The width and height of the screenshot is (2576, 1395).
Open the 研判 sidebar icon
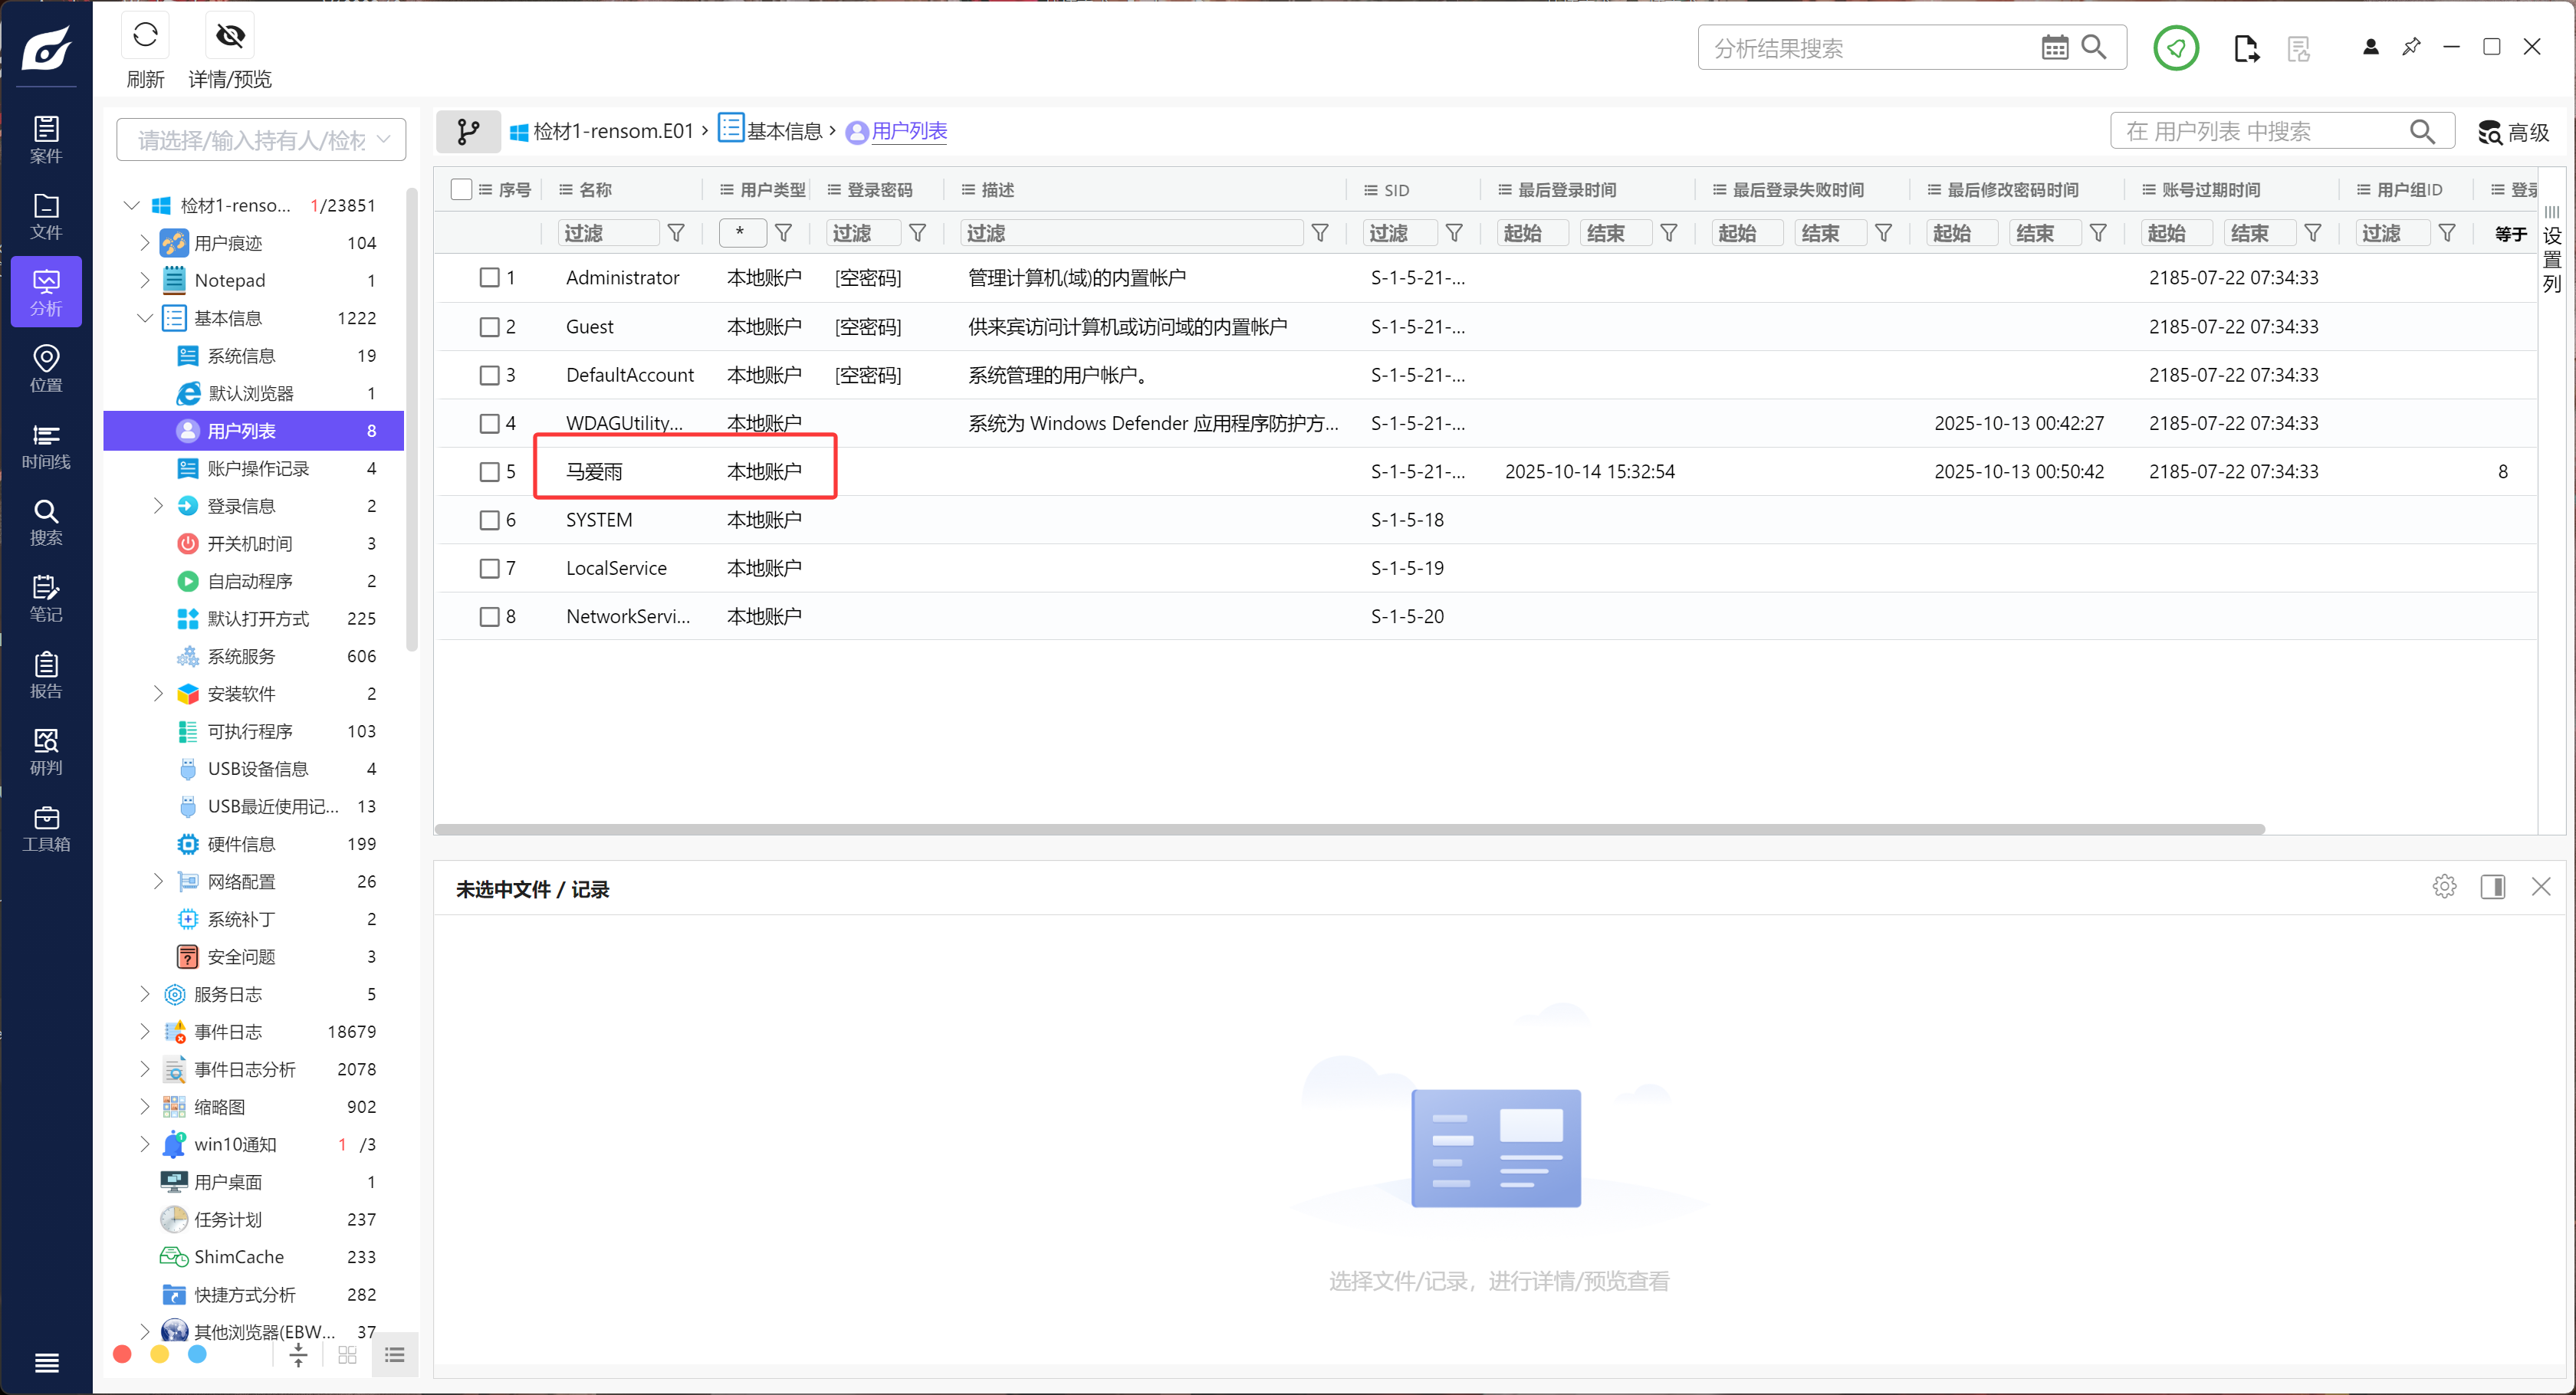[x=46, y=751]
